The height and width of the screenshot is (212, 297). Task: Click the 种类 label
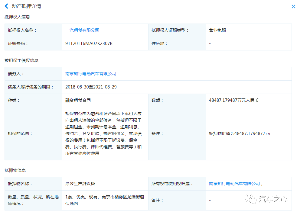tap(14, 100)
